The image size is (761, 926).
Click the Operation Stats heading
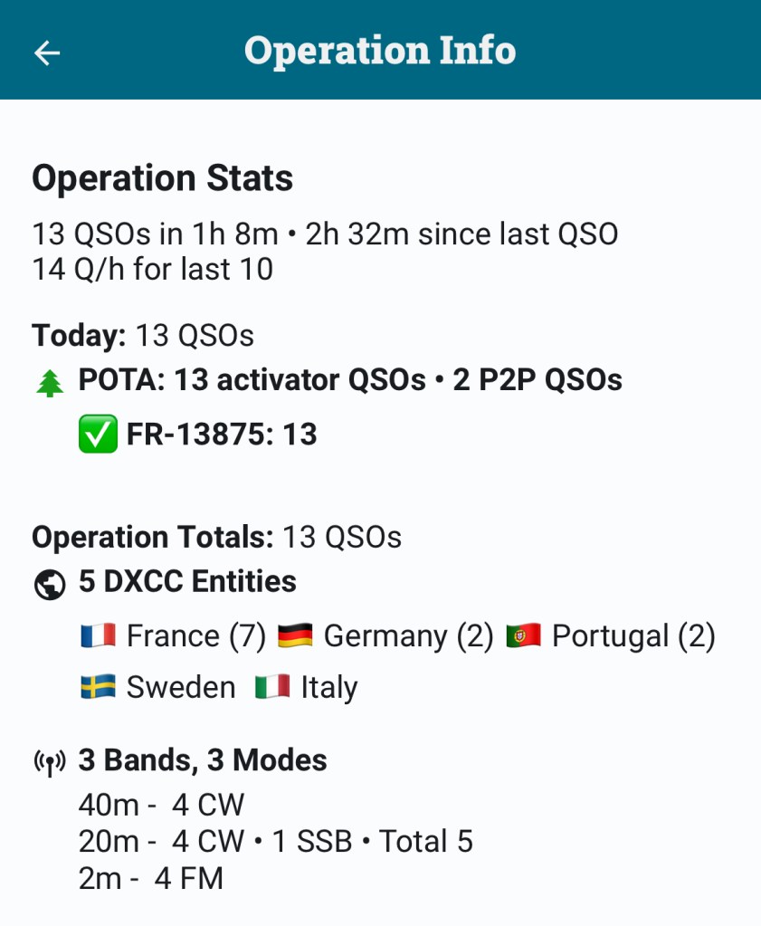pyautogui.click(x=163, y=178)
